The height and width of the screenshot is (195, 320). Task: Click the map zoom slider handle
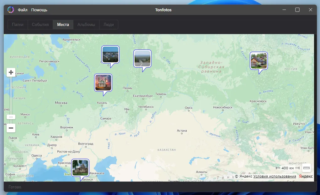click(11, 117)
